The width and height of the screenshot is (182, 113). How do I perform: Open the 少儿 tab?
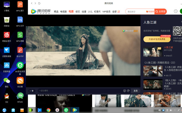(x=90, y=12)
